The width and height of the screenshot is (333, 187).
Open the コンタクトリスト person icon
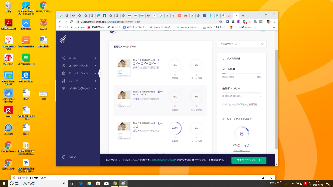[x=64, y=66]
